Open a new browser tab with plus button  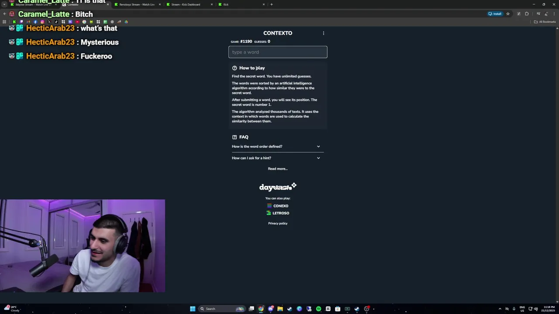click(x=272, y=4)
